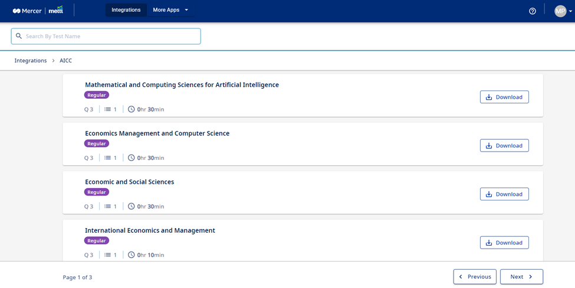
Task: Click the clock icon on Economic and Social Sciences
Action: [x=132, y=206]
